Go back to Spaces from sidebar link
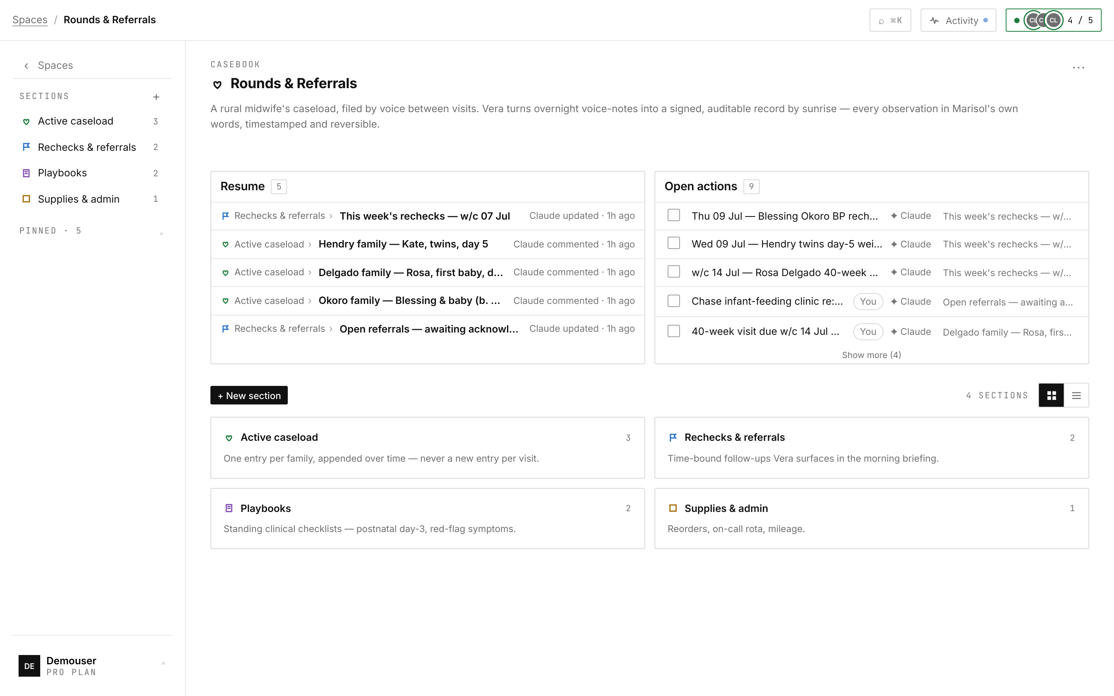1114x696 pixels. tap(55, 65)
